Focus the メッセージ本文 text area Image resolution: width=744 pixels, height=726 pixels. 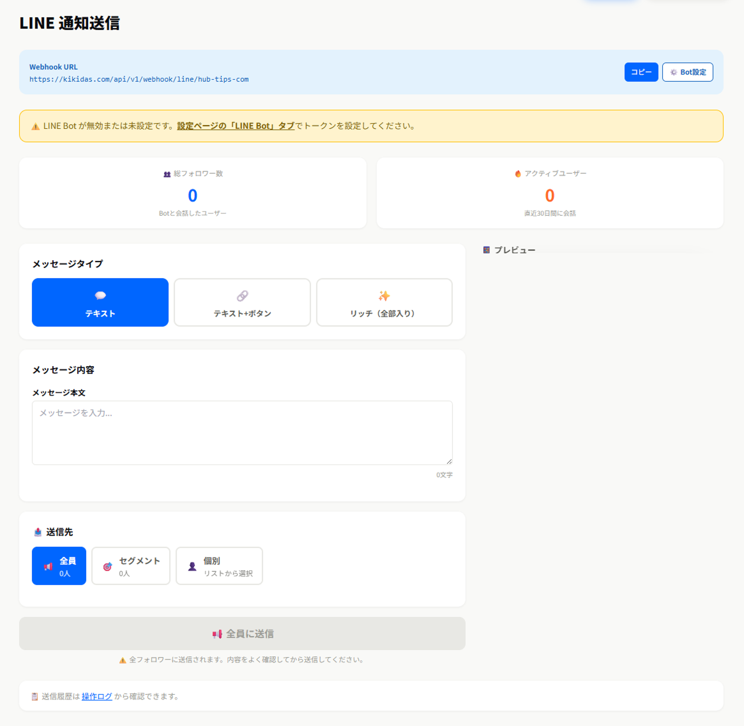coord(242,433)
